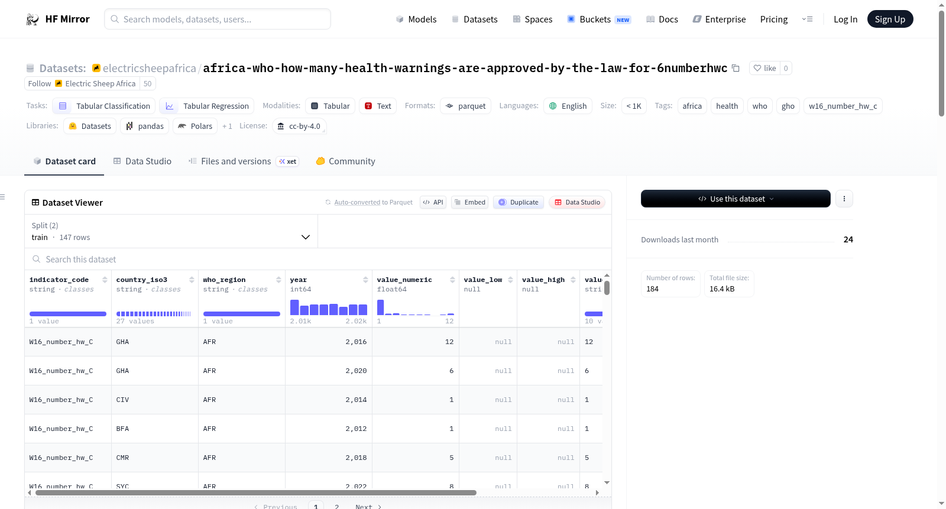Like this dataset with the heart button
This screenshot has height=509, width=946.
764,68
